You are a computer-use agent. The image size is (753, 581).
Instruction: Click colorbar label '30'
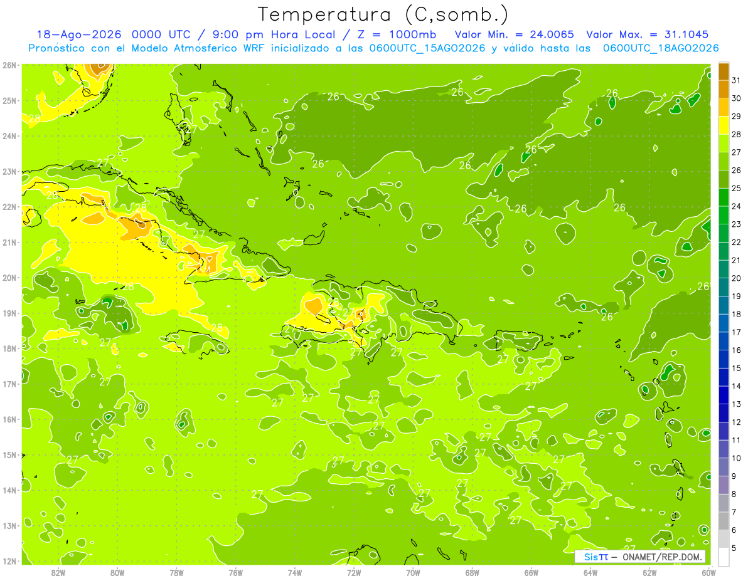[x=736, y=98]
